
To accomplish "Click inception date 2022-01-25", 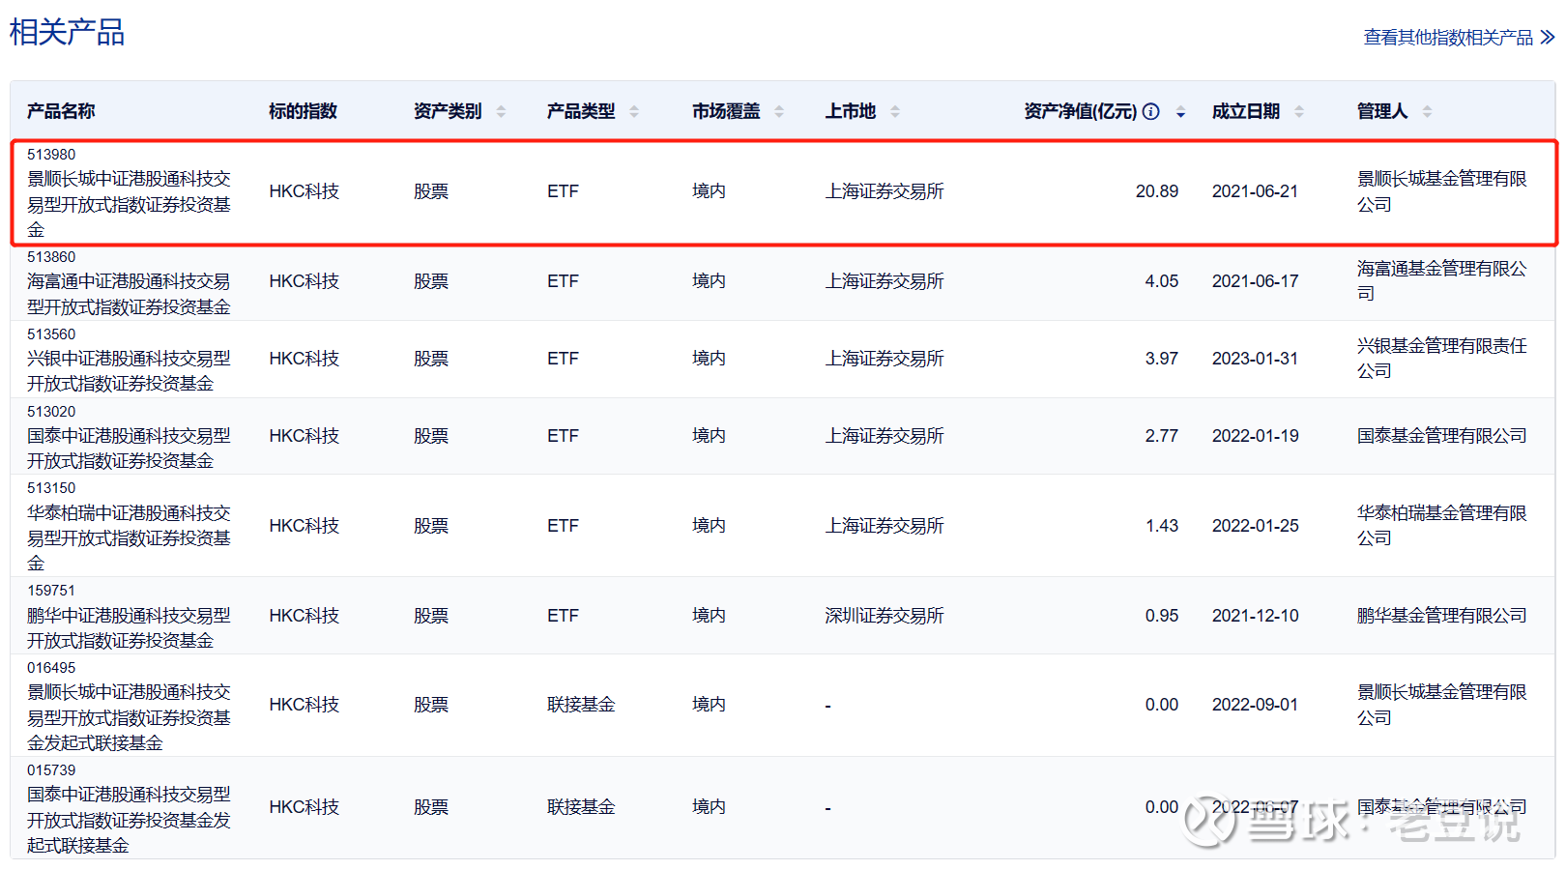I will 1255,526.
